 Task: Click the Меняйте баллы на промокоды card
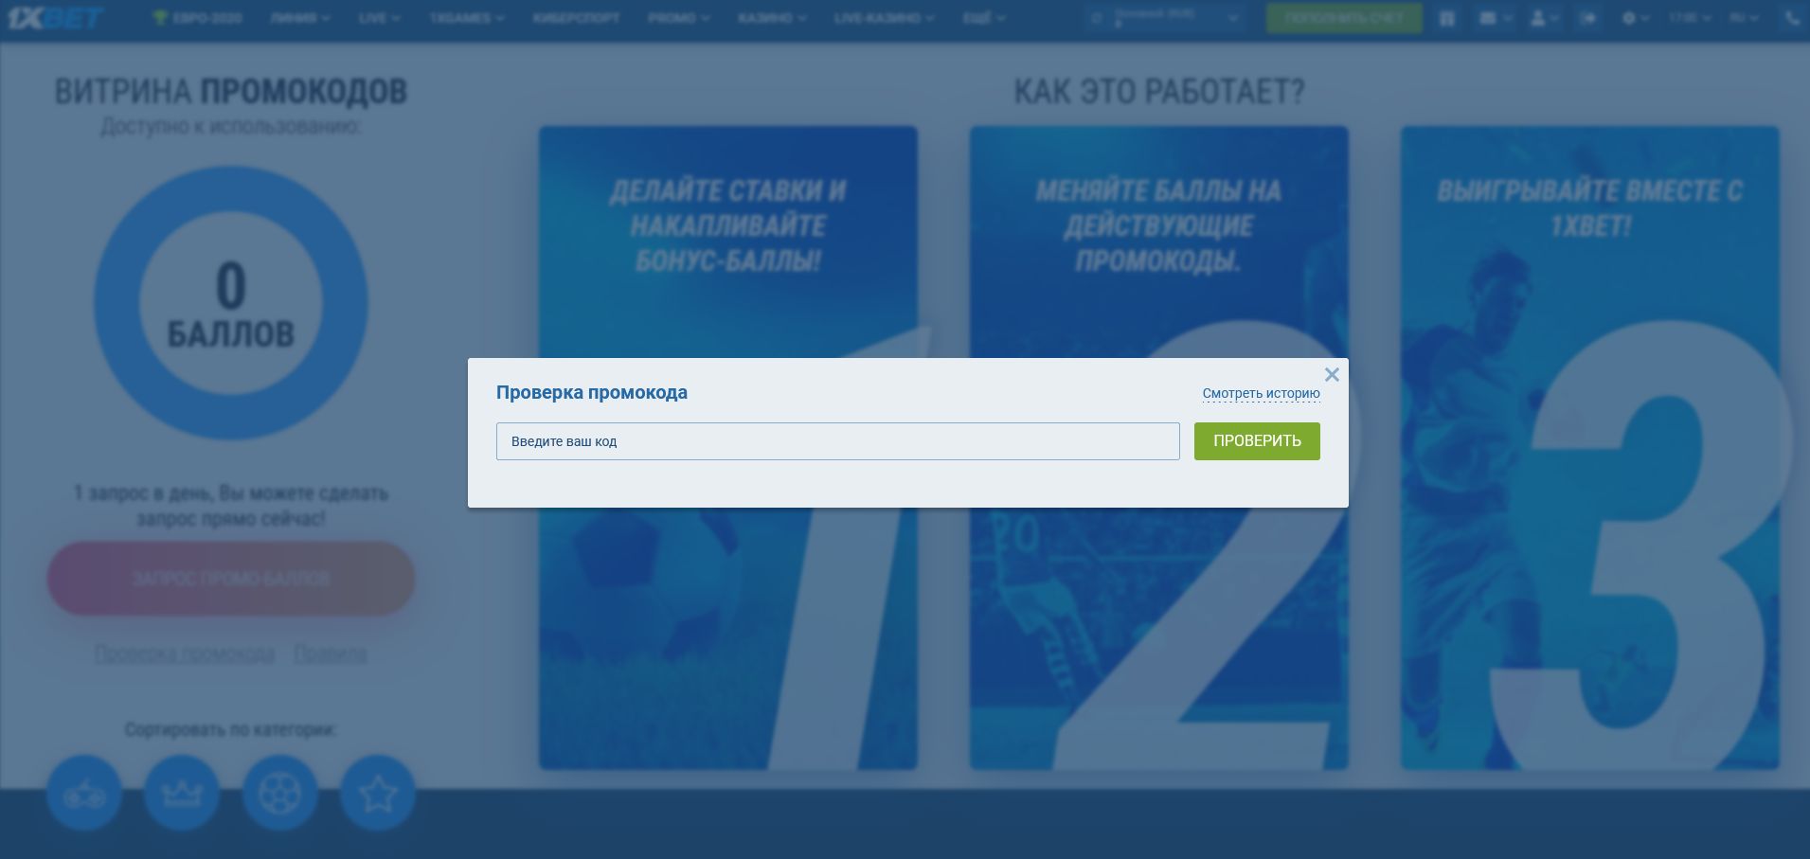coord(1159,448)
